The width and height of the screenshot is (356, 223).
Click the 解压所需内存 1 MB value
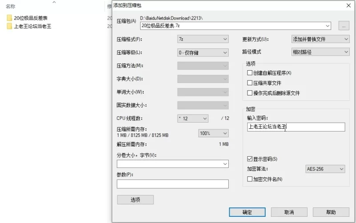pos(224,144)
